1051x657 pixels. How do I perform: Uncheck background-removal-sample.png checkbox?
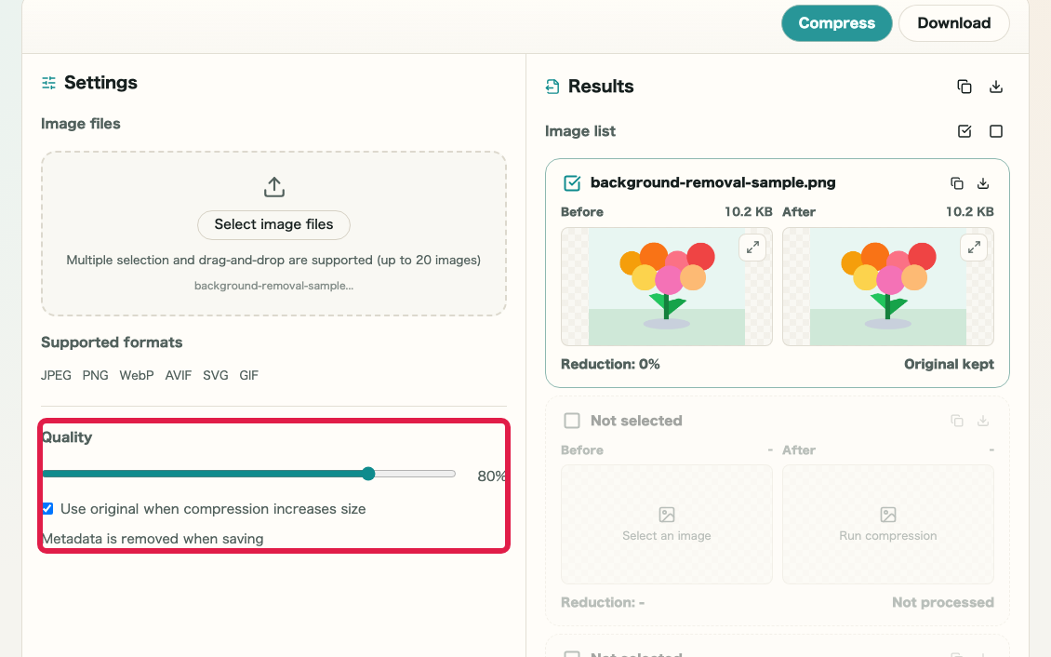[572, 183]
